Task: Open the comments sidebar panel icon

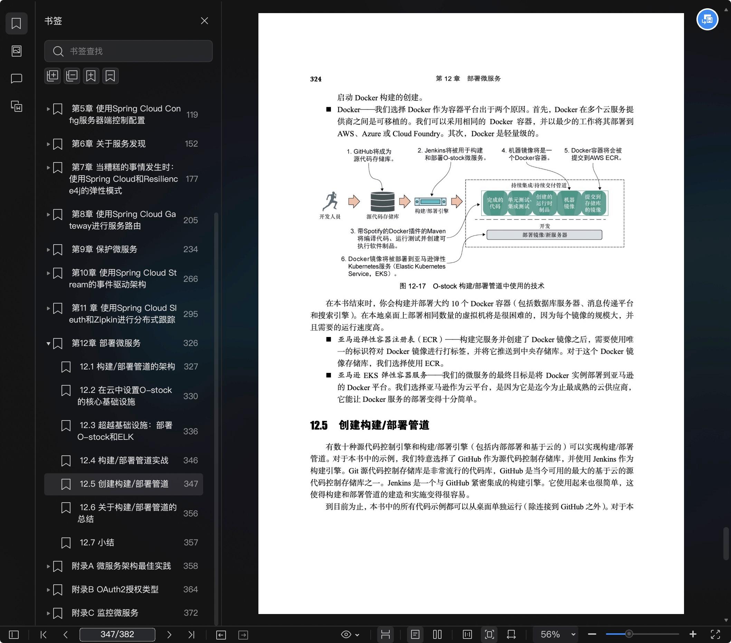Action: coord(17,79)
